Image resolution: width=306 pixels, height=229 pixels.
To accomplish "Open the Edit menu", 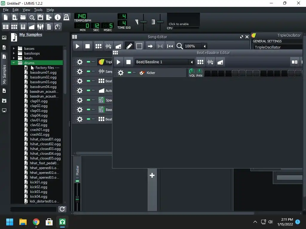I will [16, 10].
